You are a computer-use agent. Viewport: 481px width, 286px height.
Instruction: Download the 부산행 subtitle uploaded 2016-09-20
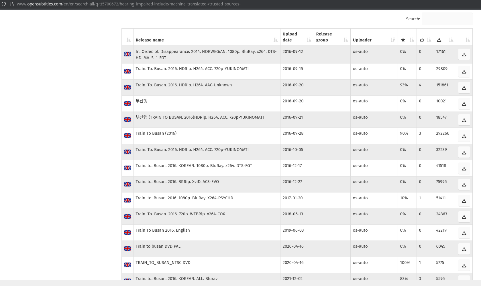pyautogui.click(x=464, y=104)
